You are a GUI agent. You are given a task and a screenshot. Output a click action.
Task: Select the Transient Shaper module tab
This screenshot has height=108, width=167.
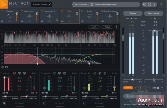[x=110, y=16]
